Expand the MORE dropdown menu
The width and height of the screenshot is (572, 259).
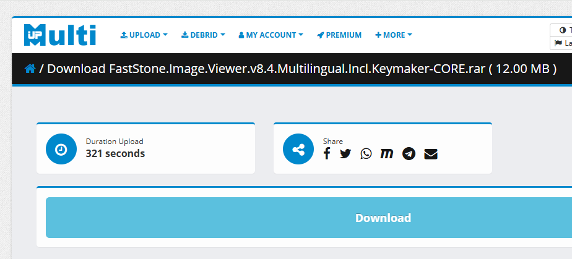394,35
